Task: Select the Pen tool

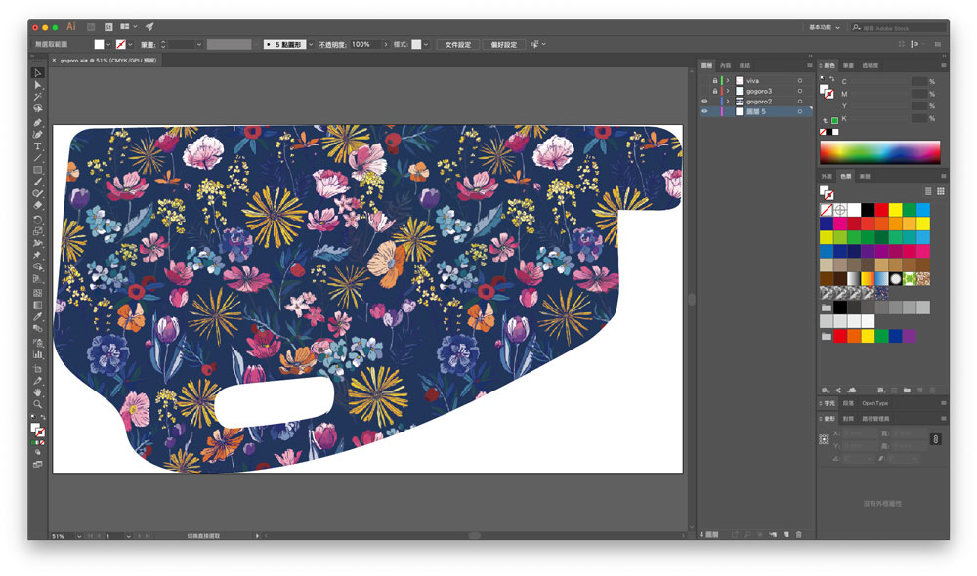Action: (x=38, y=122)
